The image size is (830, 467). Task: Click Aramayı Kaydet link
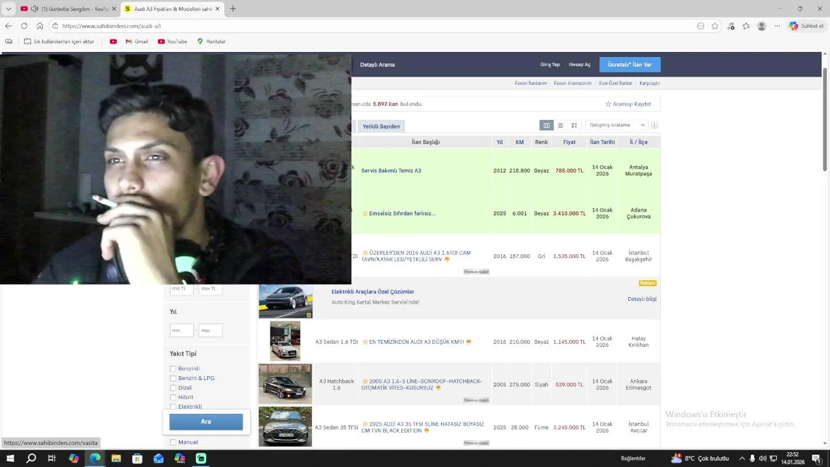pos(628,104)
